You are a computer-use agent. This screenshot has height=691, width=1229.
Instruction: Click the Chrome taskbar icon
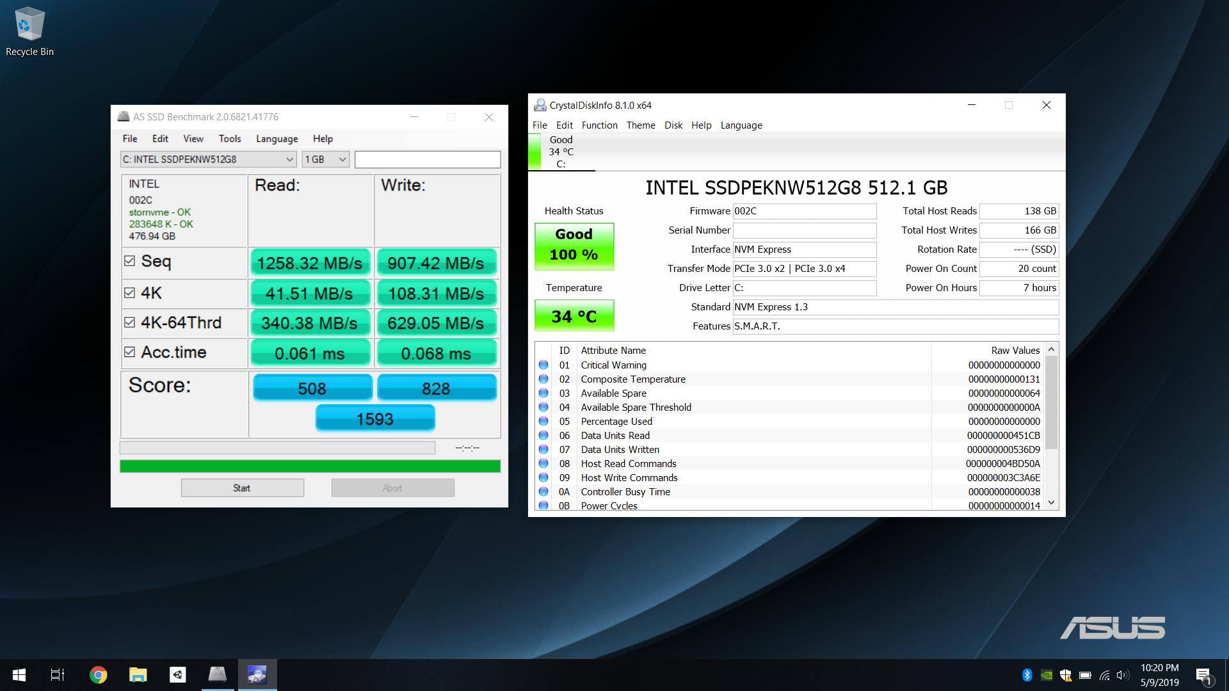point(98,675)
